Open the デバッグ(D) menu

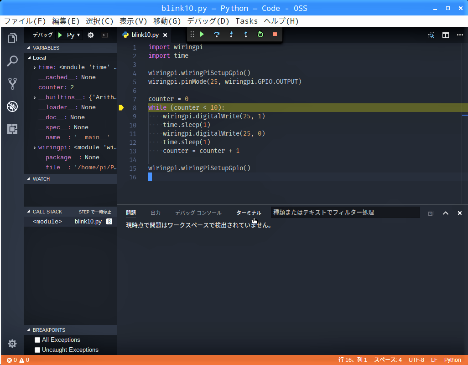(208, 21)
